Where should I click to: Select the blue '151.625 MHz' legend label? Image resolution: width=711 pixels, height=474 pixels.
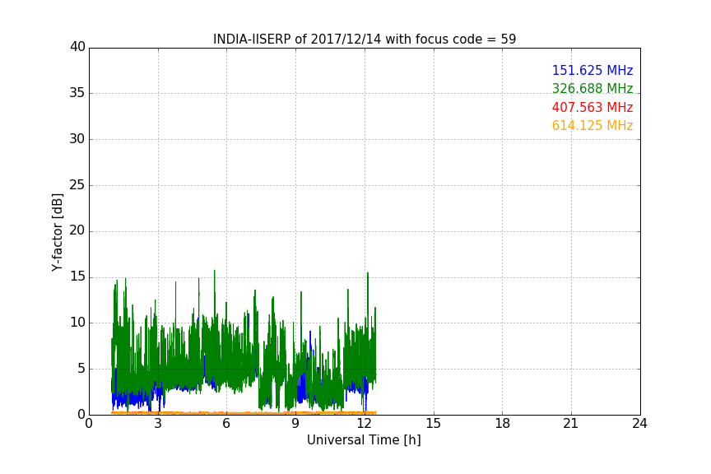592,70
